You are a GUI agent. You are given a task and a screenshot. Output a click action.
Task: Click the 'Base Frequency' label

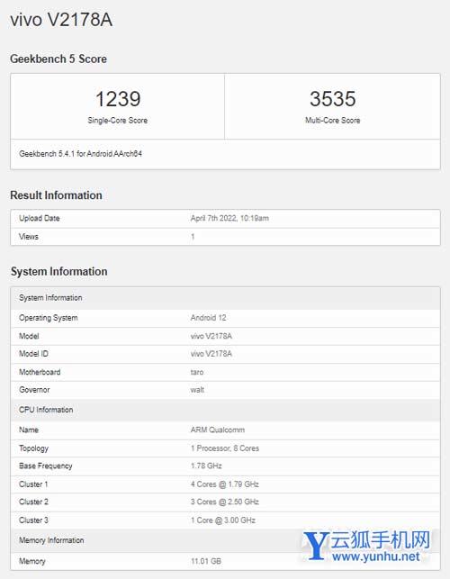click(x=45, y=466)
